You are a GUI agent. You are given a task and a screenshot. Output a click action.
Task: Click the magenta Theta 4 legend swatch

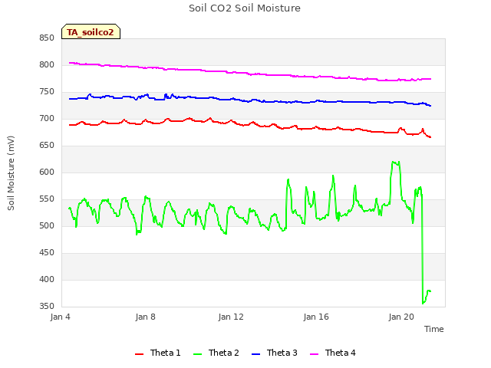tap(314, 354)
